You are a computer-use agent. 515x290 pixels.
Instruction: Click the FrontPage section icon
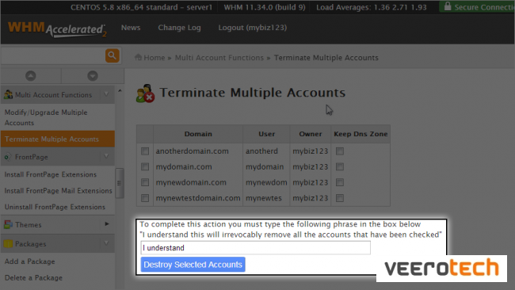(8, 157)
